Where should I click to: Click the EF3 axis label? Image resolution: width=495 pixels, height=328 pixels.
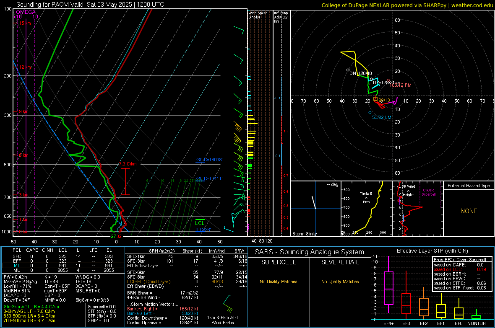tap(406, 323)
